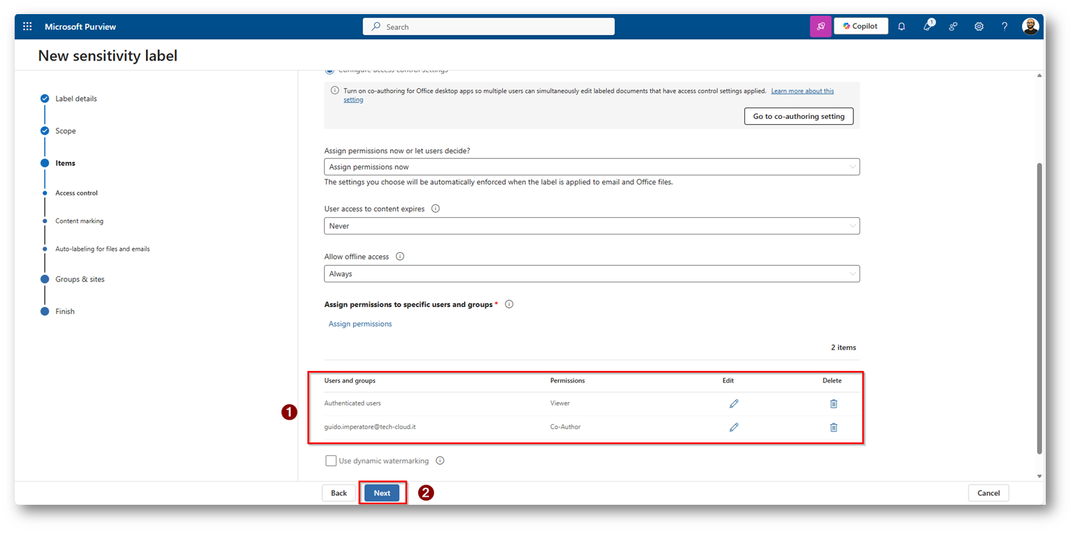Delete the Authenticated users permission row
Image resolution: width=1074 pixels, height=533 pixels.
833,404
